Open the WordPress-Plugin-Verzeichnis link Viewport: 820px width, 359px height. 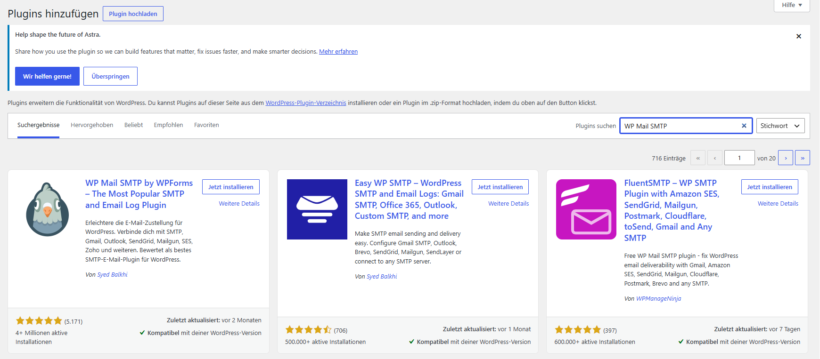pos(306,103)
